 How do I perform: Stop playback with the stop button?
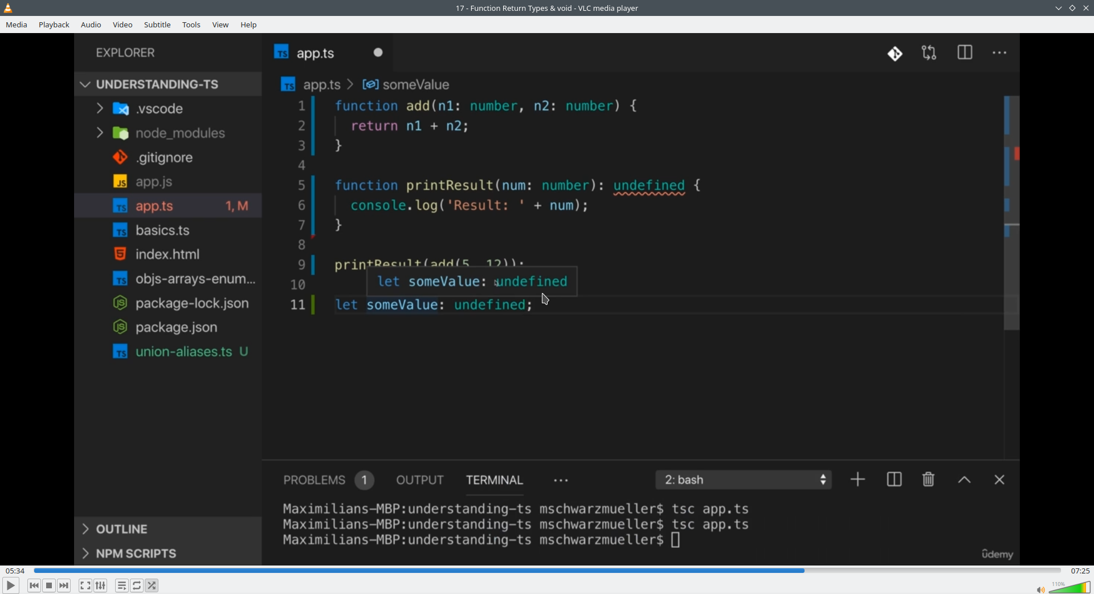(x=49, y=585)
